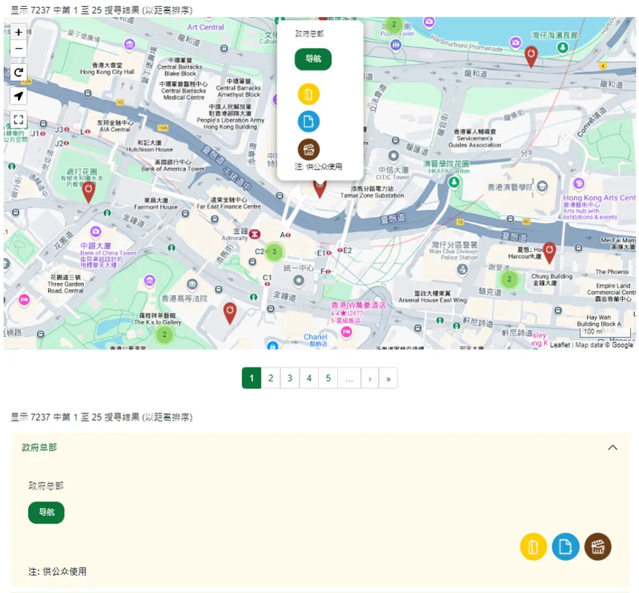This screenshot has width=639, height=593.
Task: Jump to the last results page
Action: (389, 378)
